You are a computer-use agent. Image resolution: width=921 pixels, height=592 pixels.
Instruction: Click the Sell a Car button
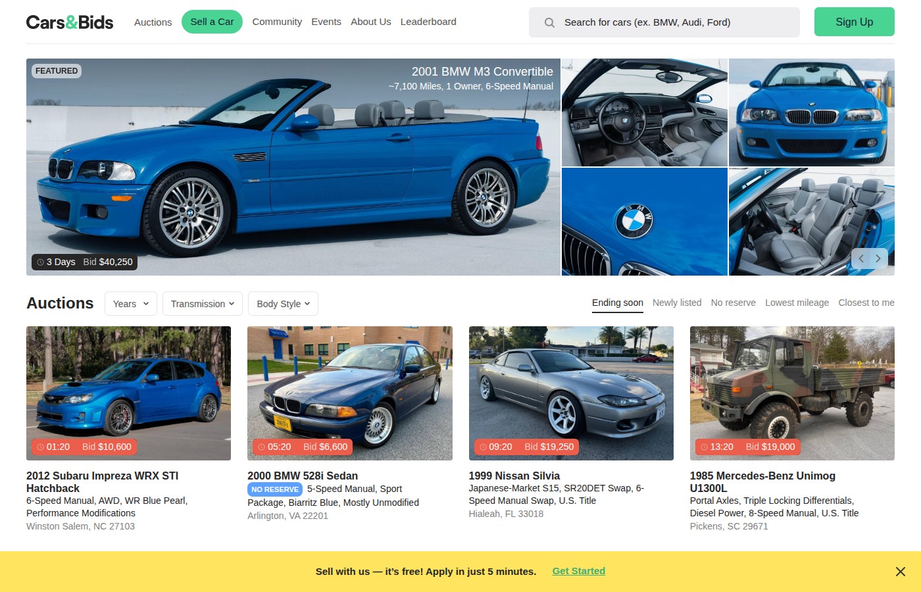tap(212, 22)
